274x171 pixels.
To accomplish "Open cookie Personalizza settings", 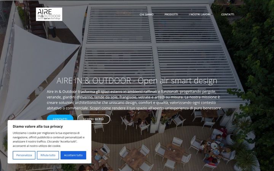I will click(24, 155).
